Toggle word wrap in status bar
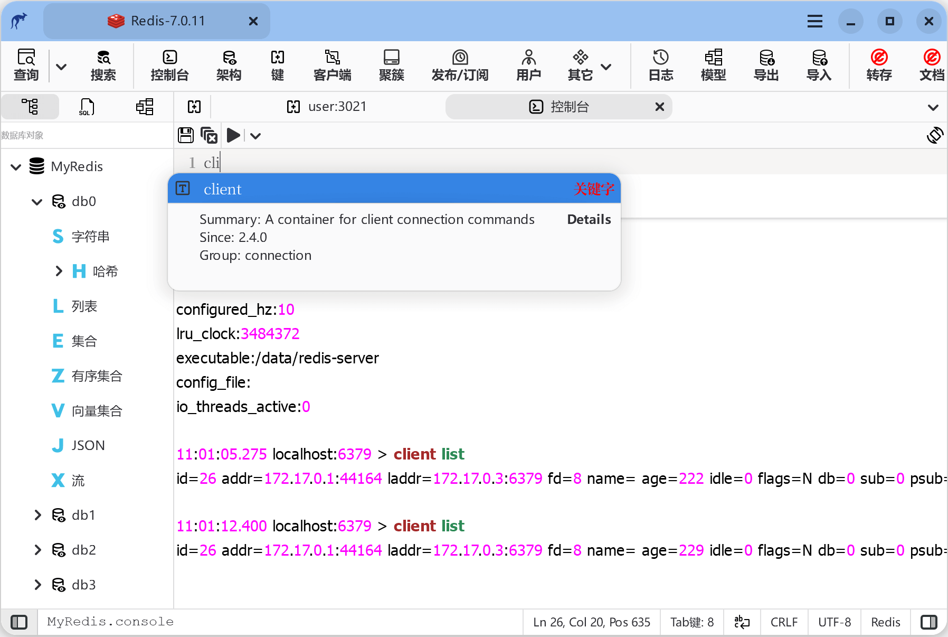This screenshot has width=948, height=637. [742, 622]
